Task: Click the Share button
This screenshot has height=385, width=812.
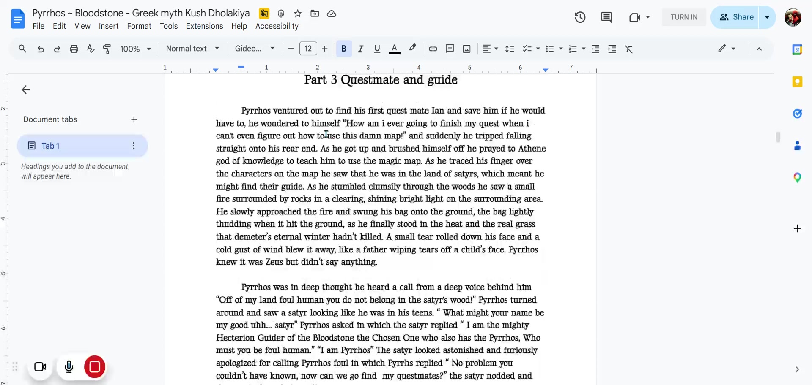Action: (x=736, y=17)
